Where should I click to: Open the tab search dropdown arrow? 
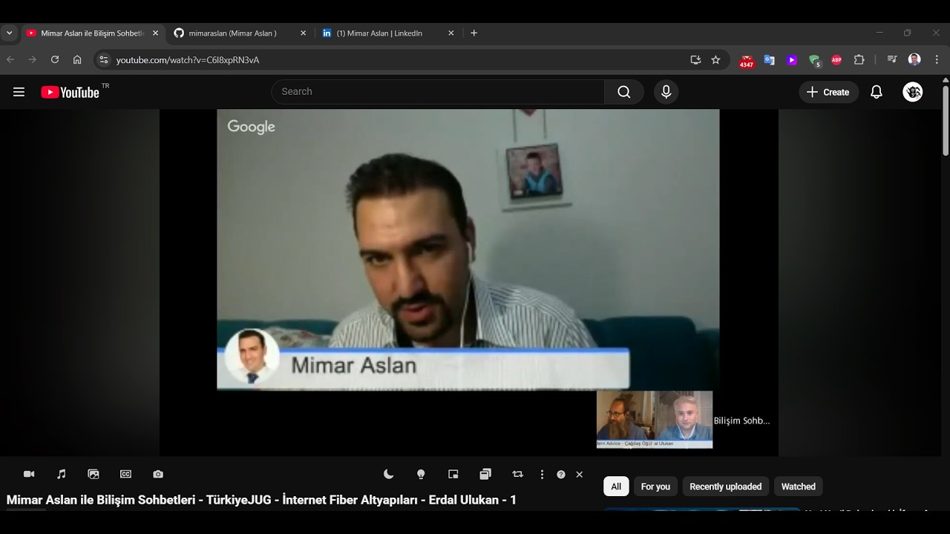tap(9, 33)
